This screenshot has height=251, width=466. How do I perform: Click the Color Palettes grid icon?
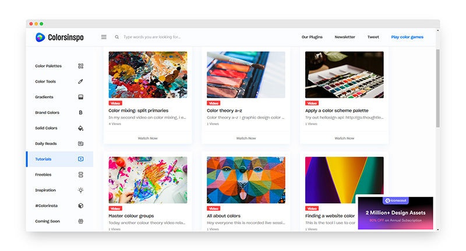(80, 66)
